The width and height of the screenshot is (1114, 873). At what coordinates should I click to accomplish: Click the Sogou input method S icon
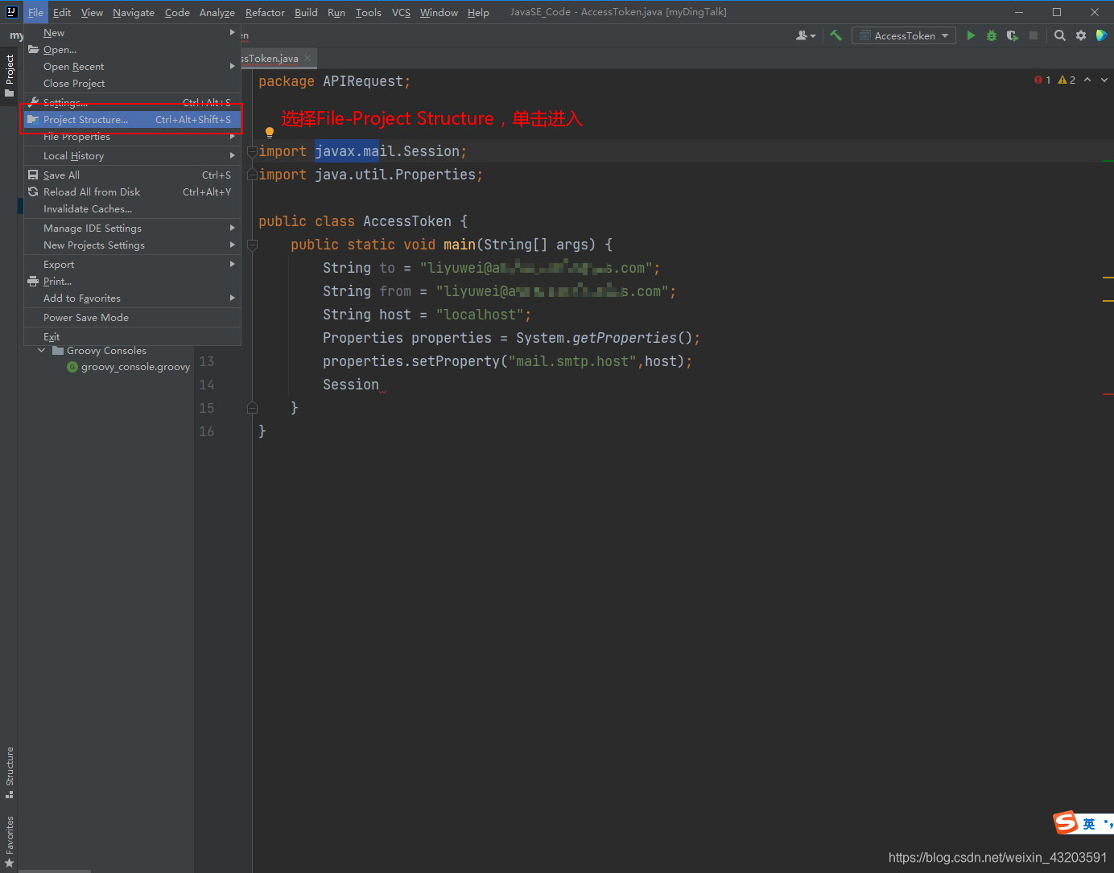[1066, 822]
